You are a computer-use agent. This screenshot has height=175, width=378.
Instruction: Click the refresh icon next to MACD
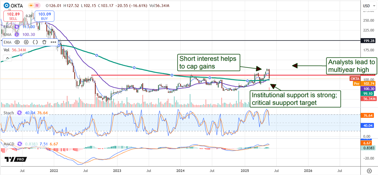[x=20, y=144]
